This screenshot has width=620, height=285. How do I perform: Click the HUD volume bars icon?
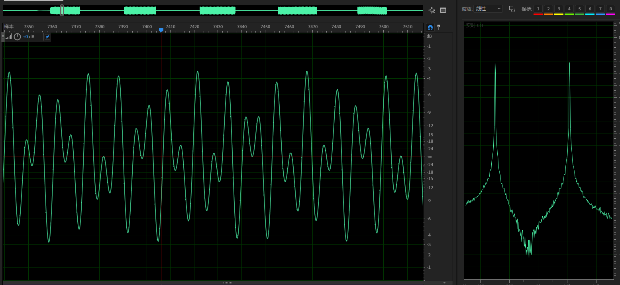point(9,37)
